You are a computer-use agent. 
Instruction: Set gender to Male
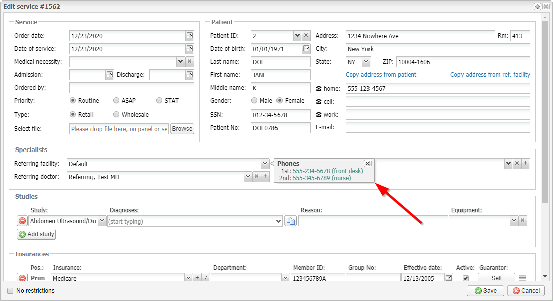[254, 101]
